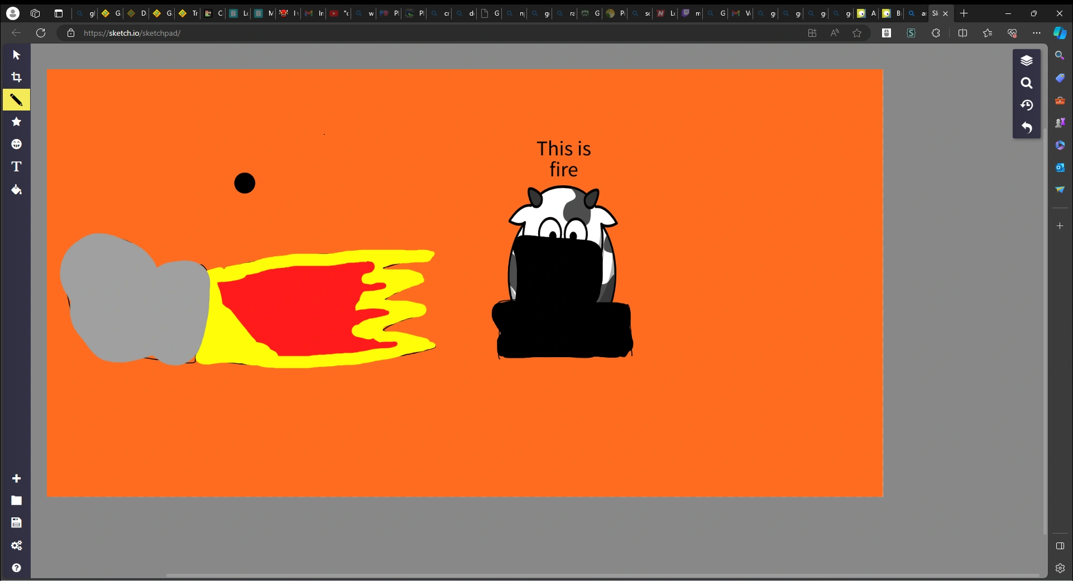The image size is (1073, 581).
Task: Click the floppy disk Save icon
Action: coord(16,523)
